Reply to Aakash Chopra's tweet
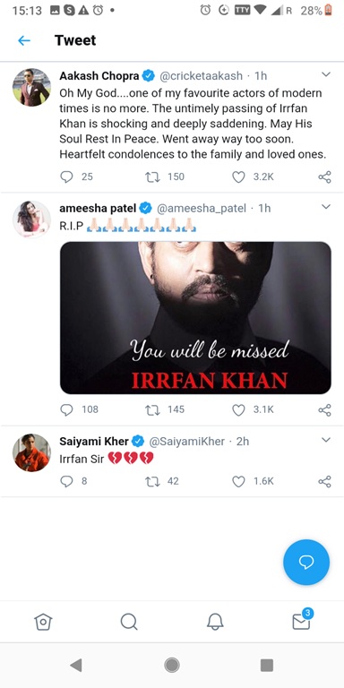The width and height of the screenshot is (344, 688). pos(66,176)
